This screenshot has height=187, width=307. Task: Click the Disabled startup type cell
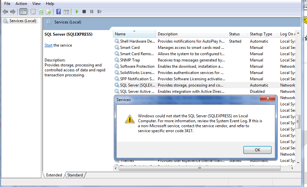click(257, 91)
